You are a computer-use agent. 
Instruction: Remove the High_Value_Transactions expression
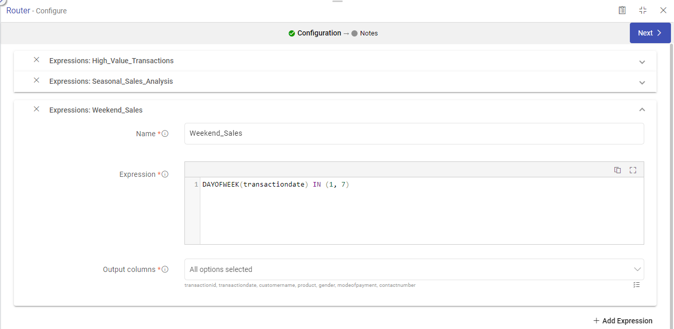pyautogui.click(x=36, y=60)
